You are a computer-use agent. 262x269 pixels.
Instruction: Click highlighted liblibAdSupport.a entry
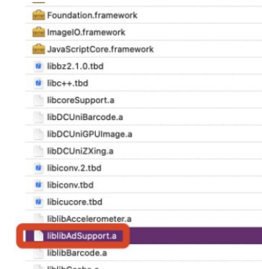[143, 236]
